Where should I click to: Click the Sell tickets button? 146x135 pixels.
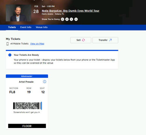point(81,40)
